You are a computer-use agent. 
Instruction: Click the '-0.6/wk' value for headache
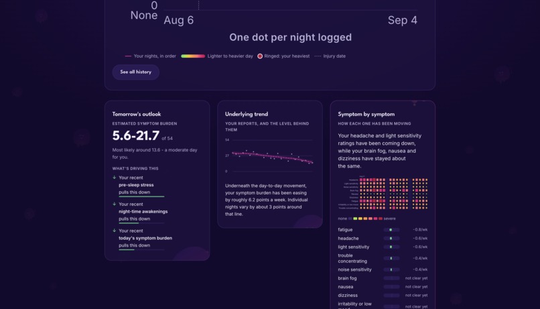(420, 239)
